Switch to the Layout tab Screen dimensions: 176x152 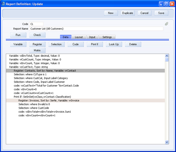pos(79,37)
